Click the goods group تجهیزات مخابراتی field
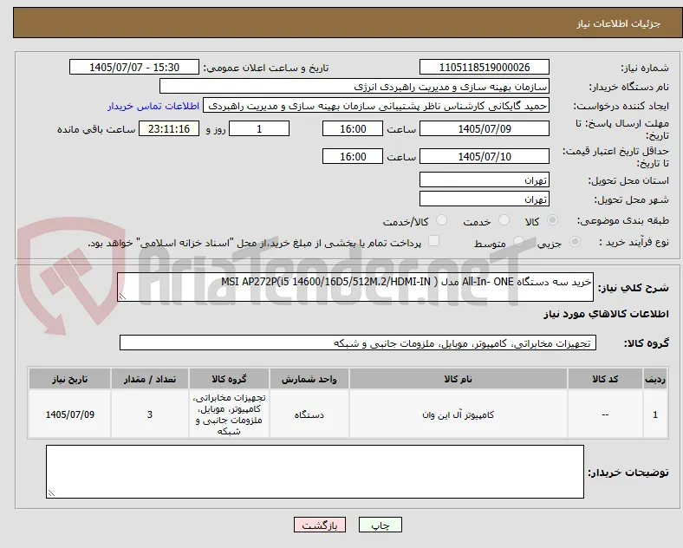683x548 pixels. point(358,342)
